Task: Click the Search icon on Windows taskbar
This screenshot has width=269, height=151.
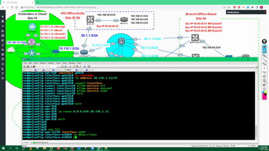Action: coord(10,148)
